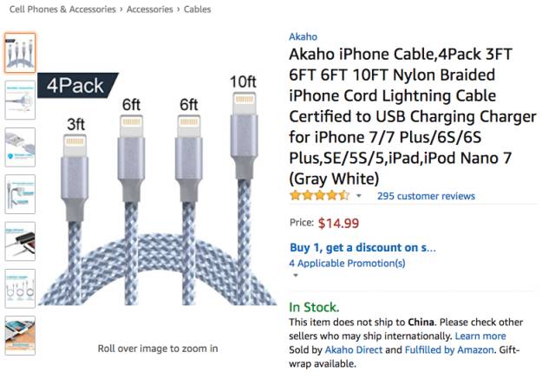555x372 pixels.
Task: Show the fourth product thumbnail image
Action: pos(20,193)
